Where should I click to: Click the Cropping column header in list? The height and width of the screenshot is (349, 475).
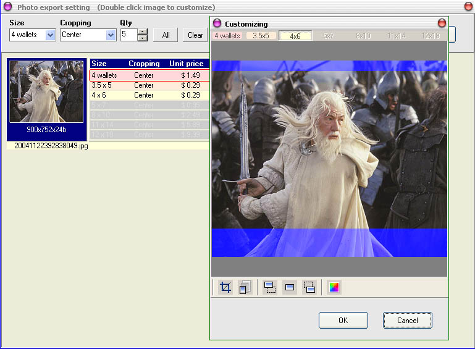tap(144, 64)
